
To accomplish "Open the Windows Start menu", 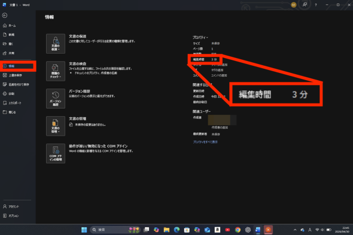I will [84, 230].
